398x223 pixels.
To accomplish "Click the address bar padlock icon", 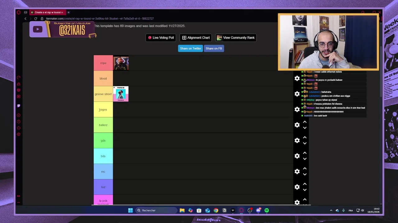I will [x=42, y=19].
